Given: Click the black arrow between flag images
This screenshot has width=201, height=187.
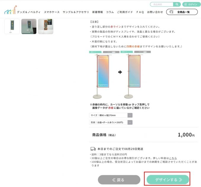Looking at the screenshot, I should click(120, 72).
